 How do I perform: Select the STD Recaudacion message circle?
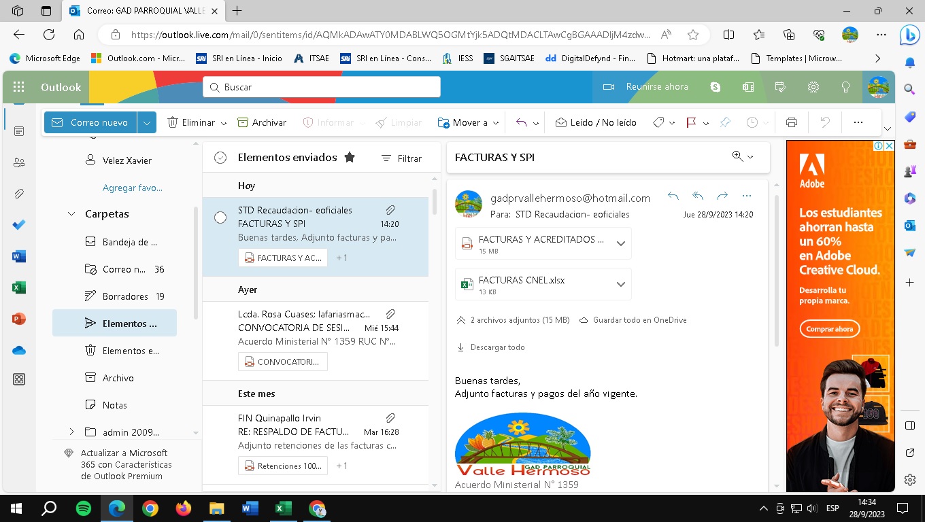point(220,217)
